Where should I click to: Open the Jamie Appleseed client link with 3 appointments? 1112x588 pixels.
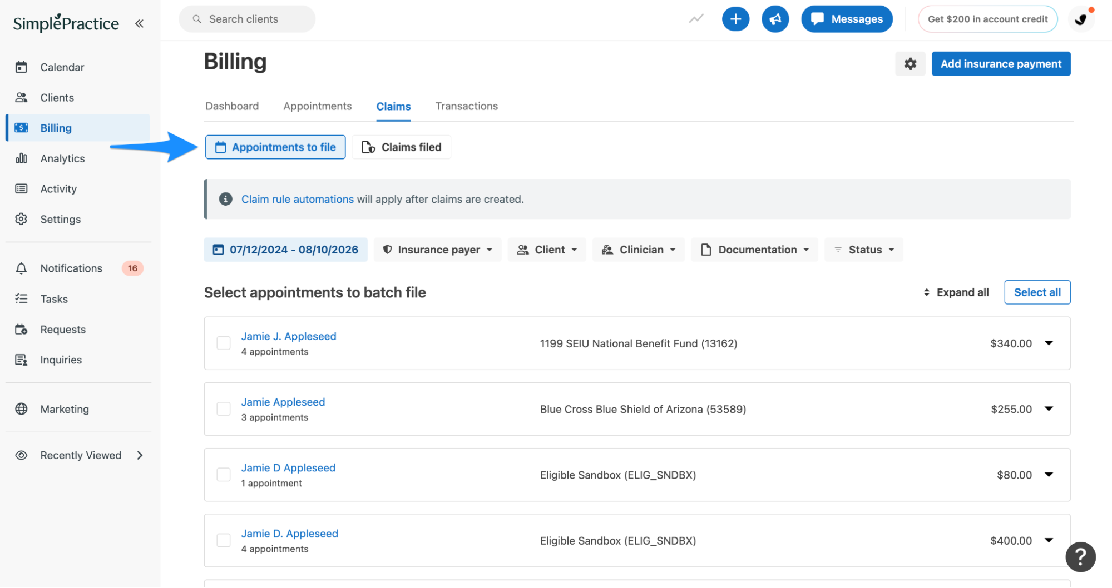point(283,402)
